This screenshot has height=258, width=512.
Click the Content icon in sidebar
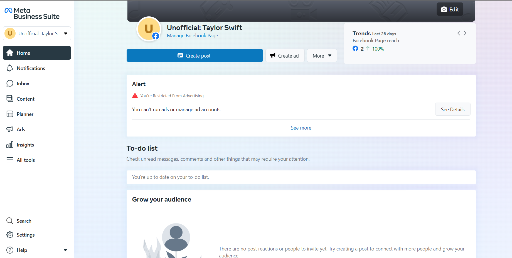click(10, 99)
